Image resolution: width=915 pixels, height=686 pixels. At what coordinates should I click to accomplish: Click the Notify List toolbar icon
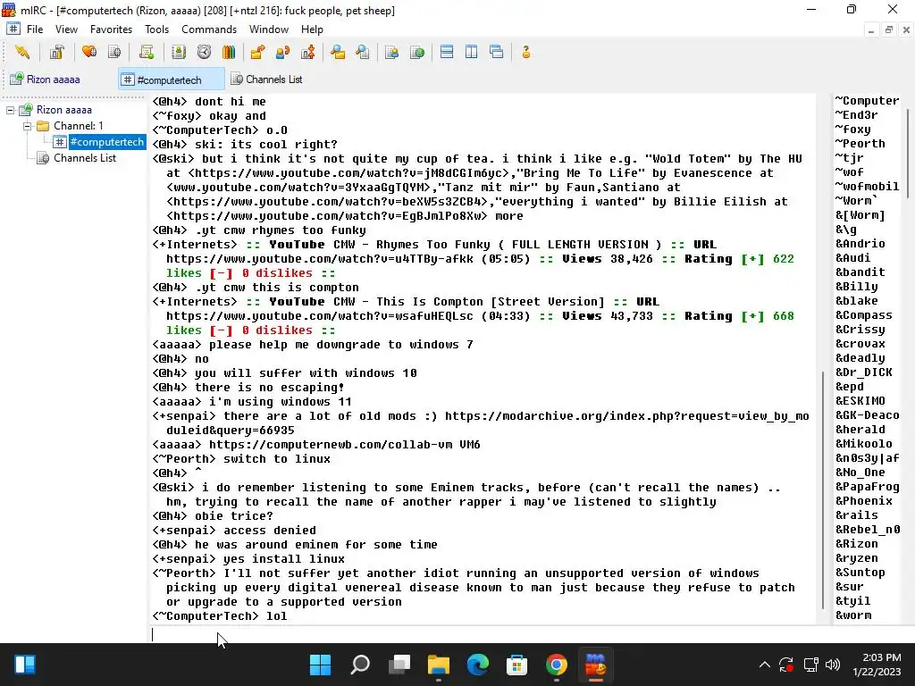[391, 53]
